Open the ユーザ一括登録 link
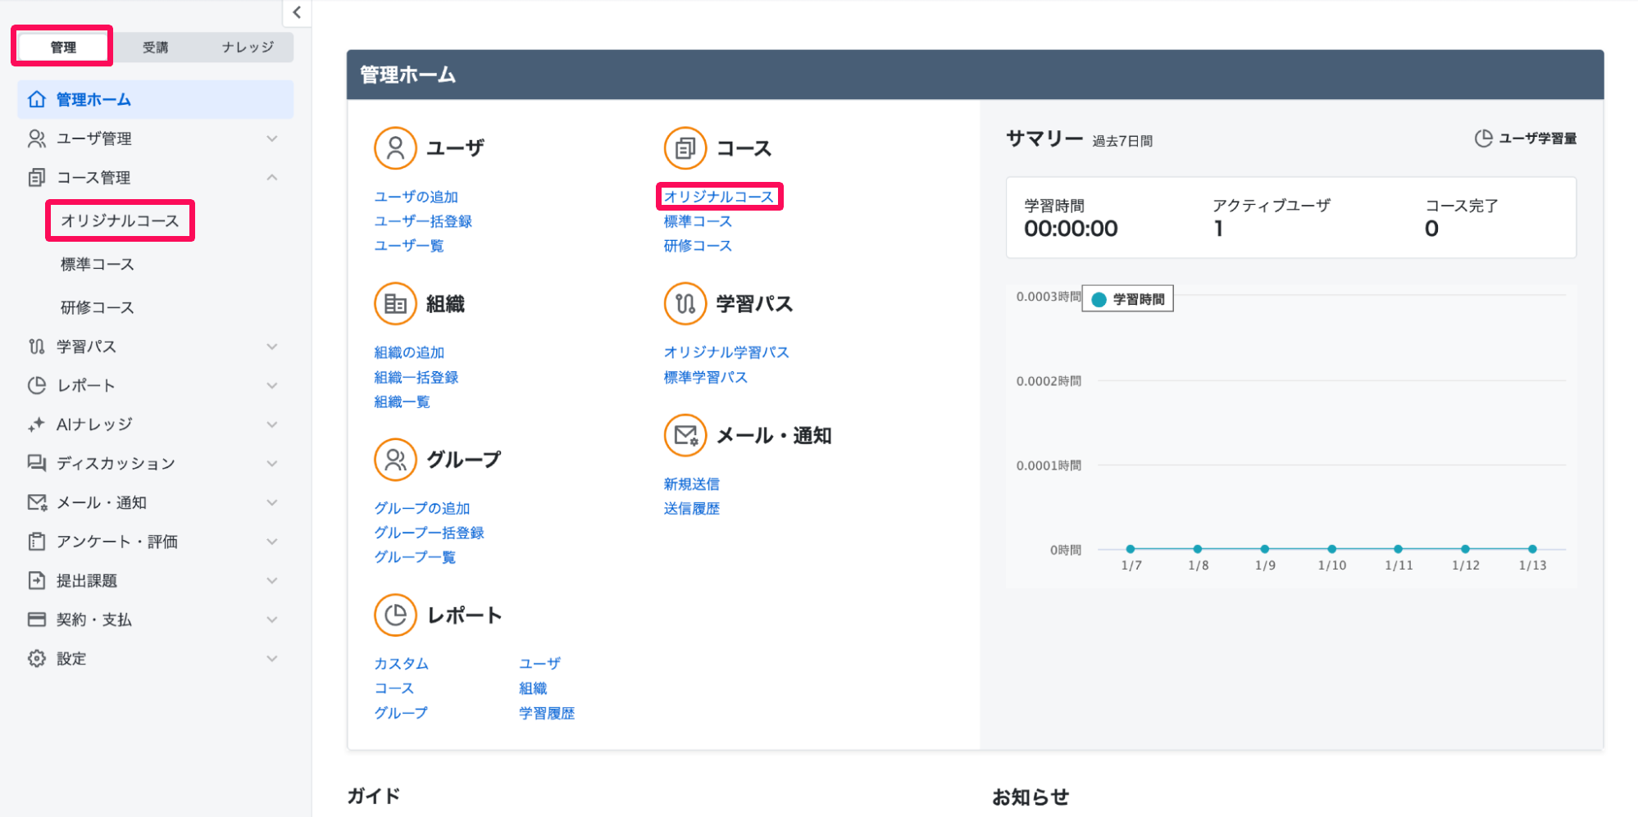1638x817 pixels. click(423, 221)
